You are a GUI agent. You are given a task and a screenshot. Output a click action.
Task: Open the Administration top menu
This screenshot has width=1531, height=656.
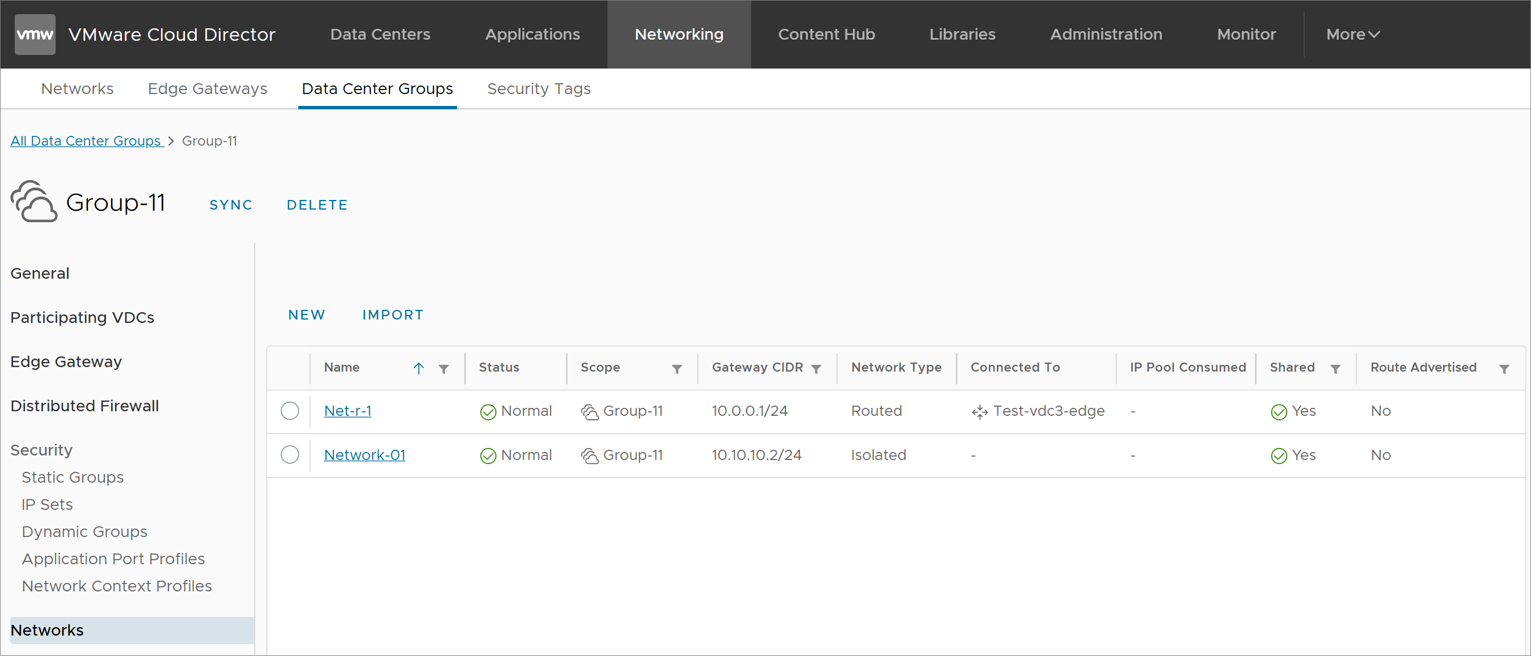pos(1106,35)
